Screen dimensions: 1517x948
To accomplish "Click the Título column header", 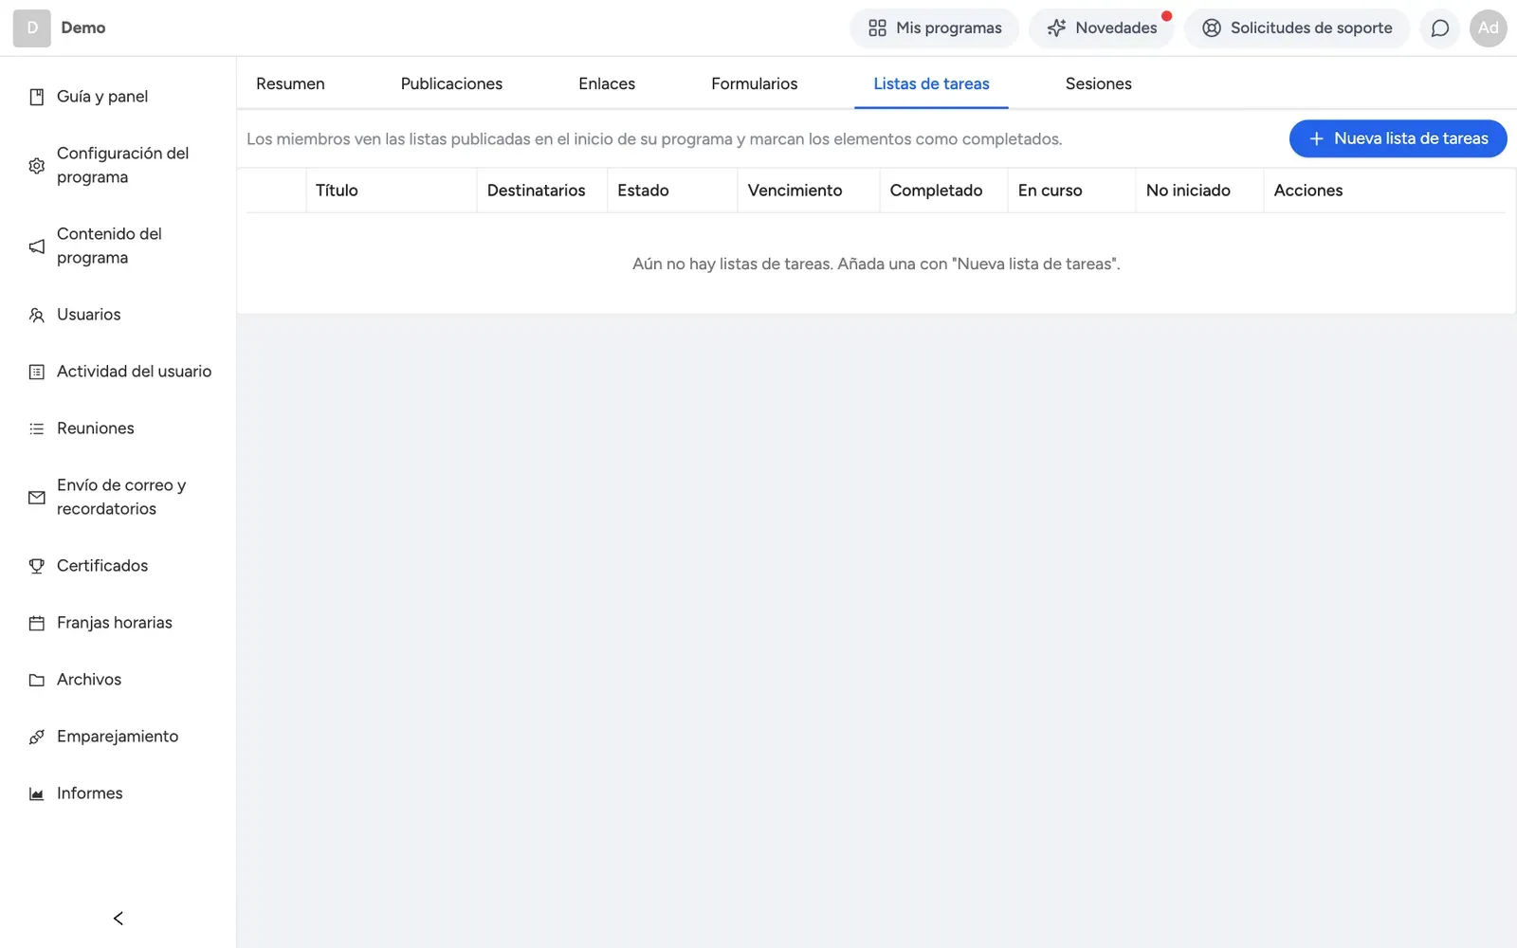I will (x=391, y=191).
